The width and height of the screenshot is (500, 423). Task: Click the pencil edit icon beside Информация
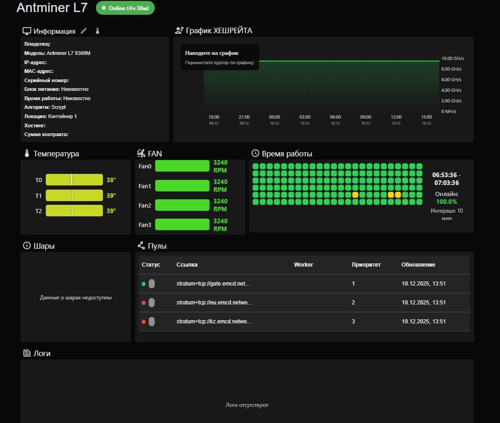click(x=83, y=31)
